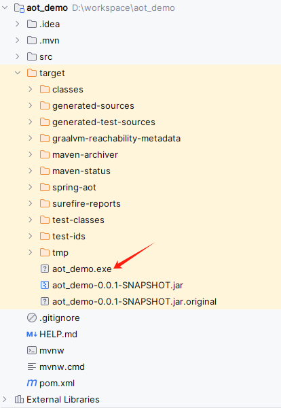This screenshot has height=408, width=281.
Task: Collapse the target folder
Action: (x=18, y=73)
